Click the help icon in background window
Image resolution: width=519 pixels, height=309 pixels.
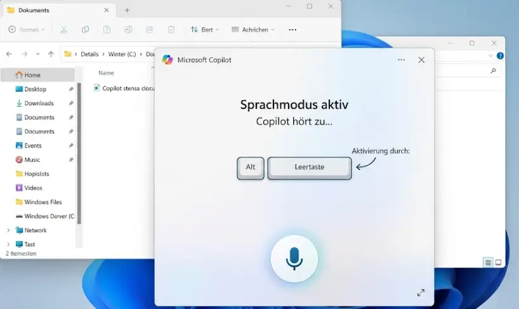pos(500,56)
